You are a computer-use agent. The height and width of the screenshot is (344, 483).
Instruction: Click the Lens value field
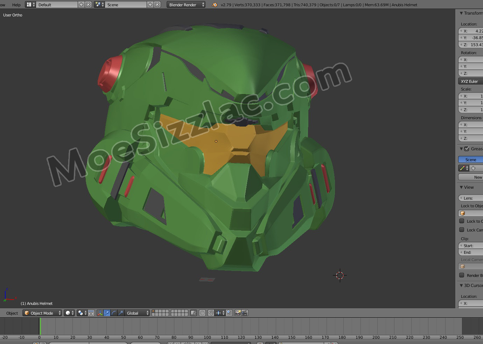[471, 198]
